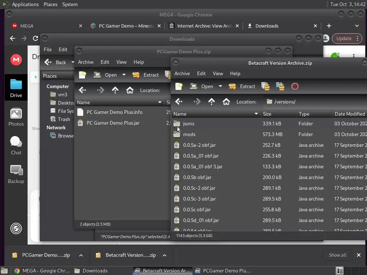Select the file 0.0.5b obf.jar
The height and width of the screenshot is (275, 367).
tap(197, 177)
